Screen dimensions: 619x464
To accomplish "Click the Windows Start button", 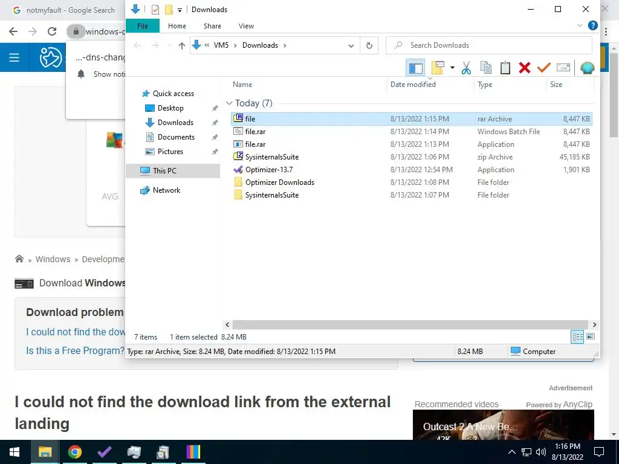I will (15, 452).
